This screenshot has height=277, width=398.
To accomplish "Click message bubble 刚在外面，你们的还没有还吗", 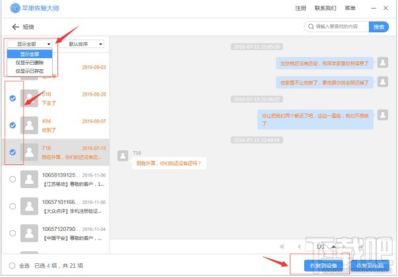I will tap(169, 163).
